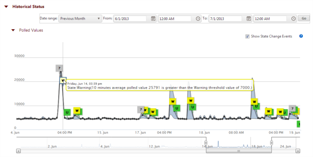Open the To time clock picker
This screenshot has height=157, width=313.
pyautogui.click(x=293, y=19)
